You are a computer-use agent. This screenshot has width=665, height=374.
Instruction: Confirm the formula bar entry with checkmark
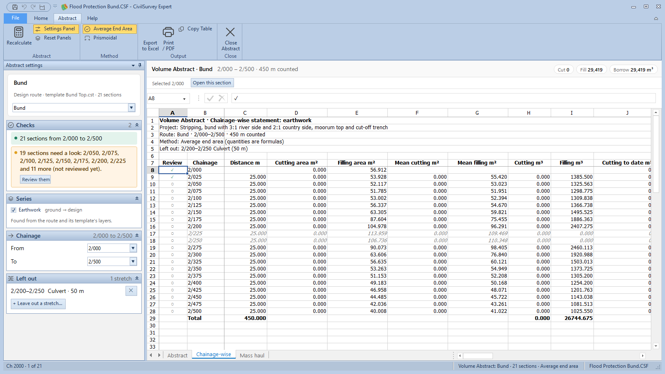click(x=210, y=98)
